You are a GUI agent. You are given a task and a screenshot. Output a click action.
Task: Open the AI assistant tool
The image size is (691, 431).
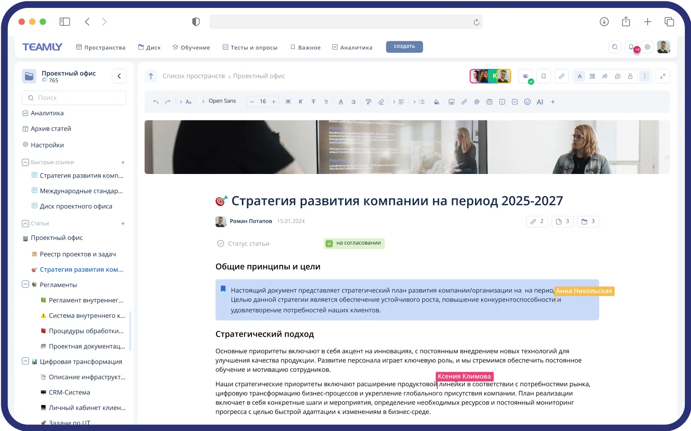click(540, 102)
